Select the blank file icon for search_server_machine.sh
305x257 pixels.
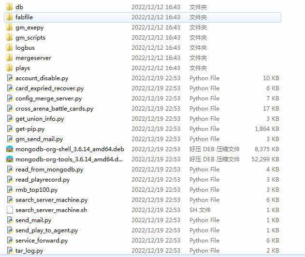pos(10,210)
